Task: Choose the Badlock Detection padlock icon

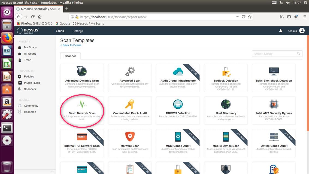Action: [226, 72]
